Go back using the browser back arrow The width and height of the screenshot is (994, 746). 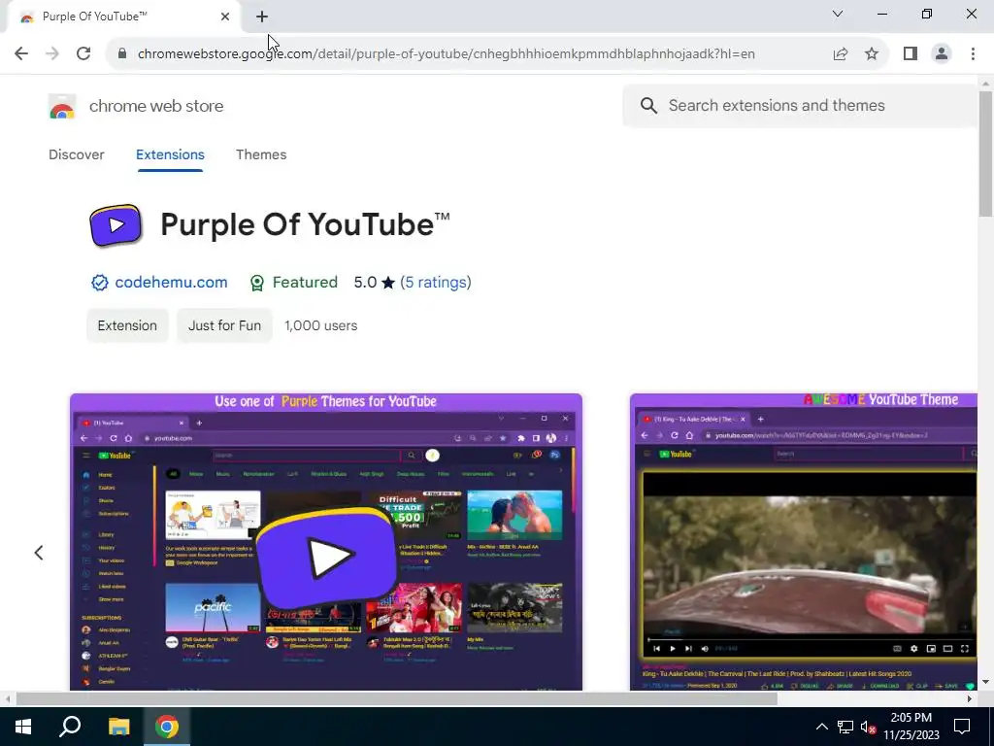[x=21, y=54]
